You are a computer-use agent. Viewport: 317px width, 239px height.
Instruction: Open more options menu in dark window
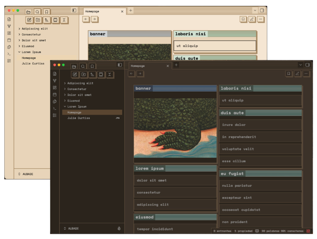306,73
